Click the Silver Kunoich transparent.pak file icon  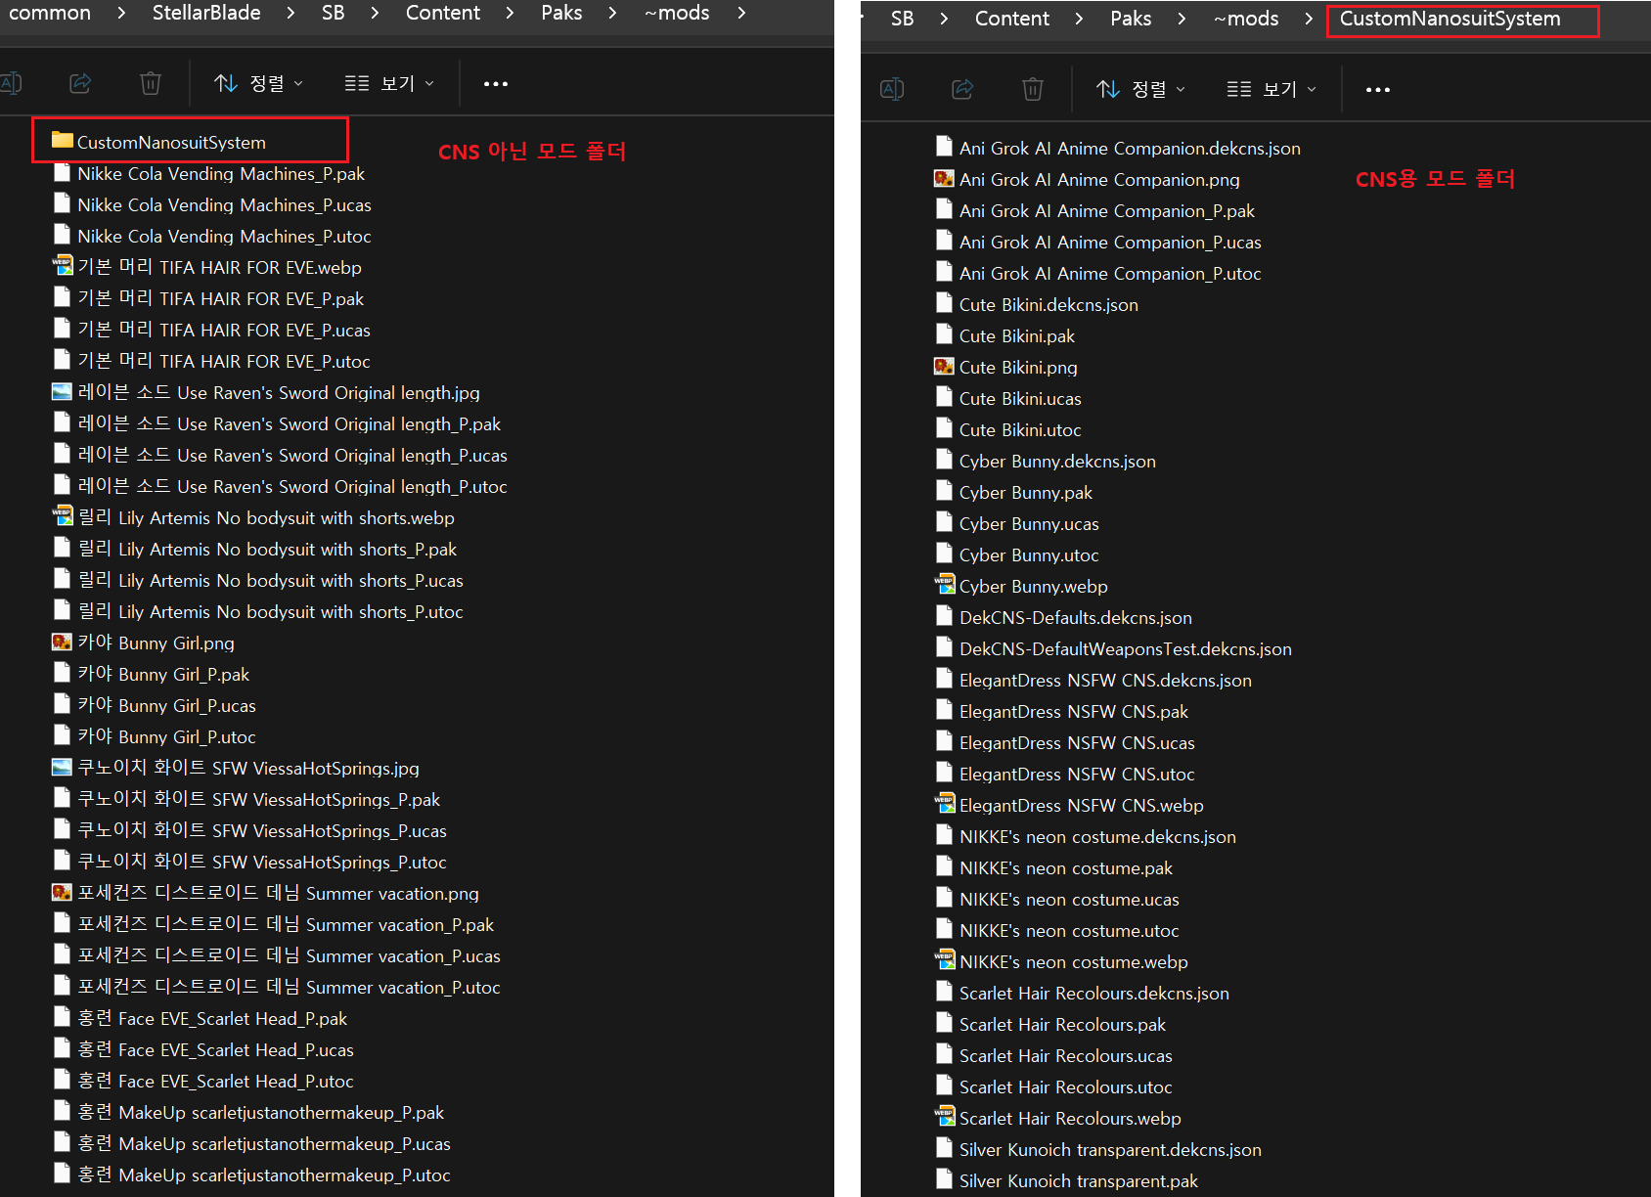point(944,1179)
